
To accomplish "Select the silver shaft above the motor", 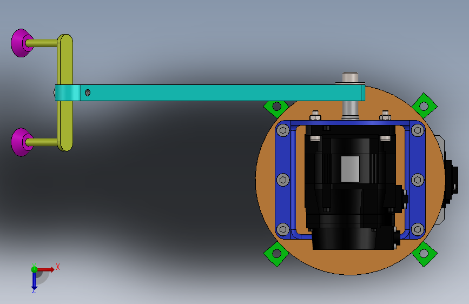I will click(x=350, y=110).
